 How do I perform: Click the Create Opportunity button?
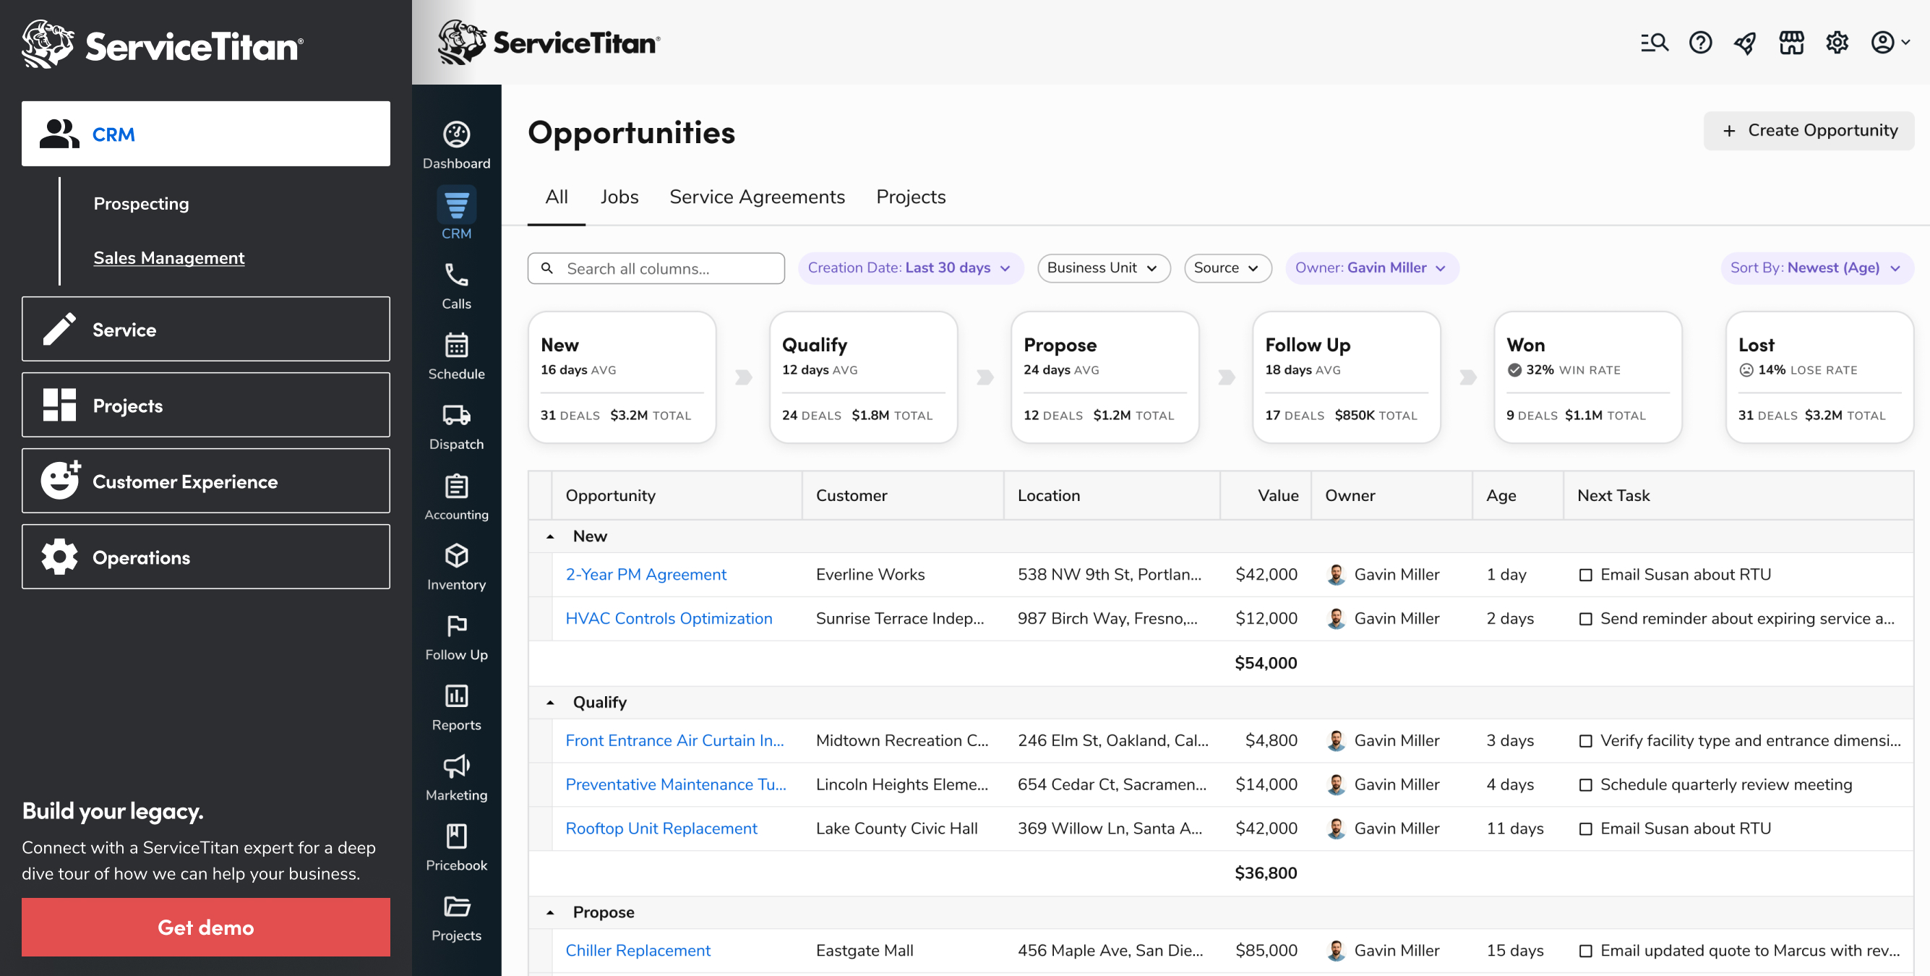[x=1808, y=131]
